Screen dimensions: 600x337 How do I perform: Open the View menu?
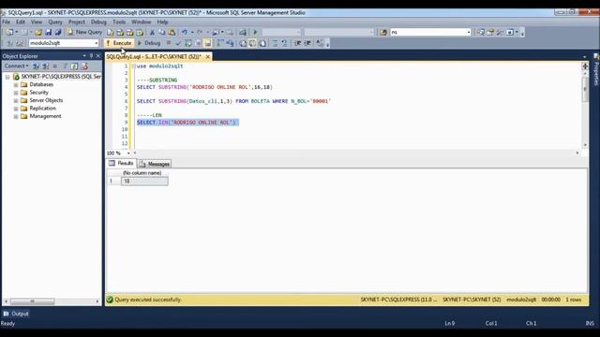tap(37, 22)
